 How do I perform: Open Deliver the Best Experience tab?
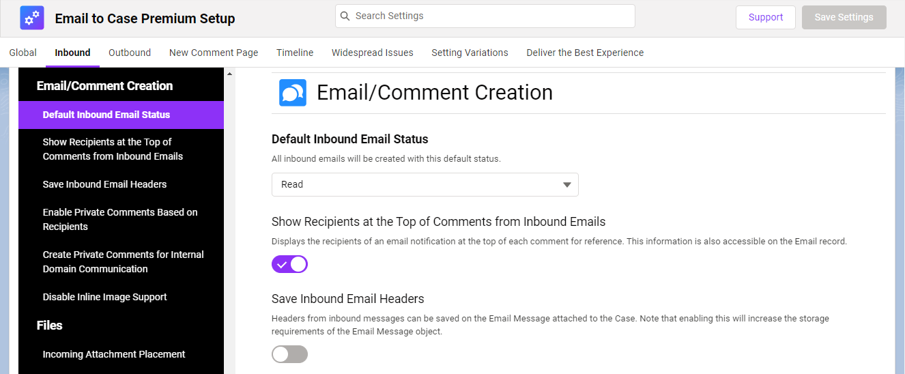point(585,53)
